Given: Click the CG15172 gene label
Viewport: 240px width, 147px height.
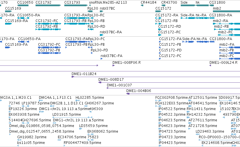Looking at the screenshot, I should pyautogui.click(x=163, y=8).
